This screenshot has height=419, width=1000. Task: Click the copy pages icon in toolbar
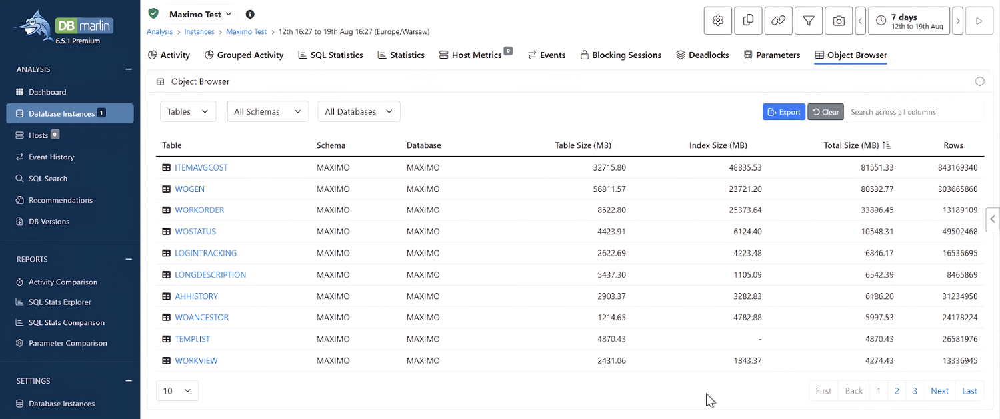748,21
